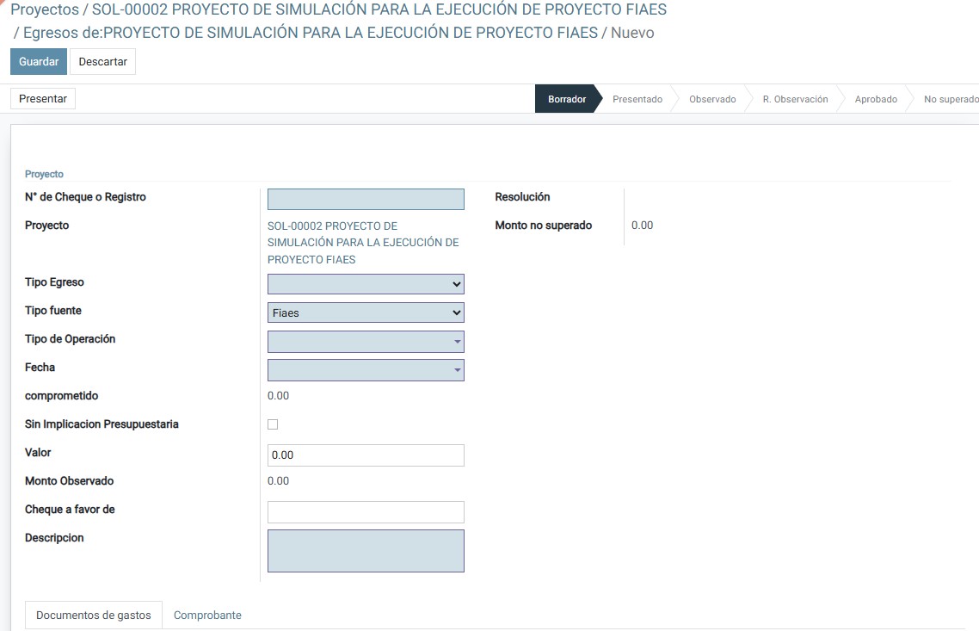Focus the Valor input field
This screenshot has width=979, height=631.
(366, 455)
